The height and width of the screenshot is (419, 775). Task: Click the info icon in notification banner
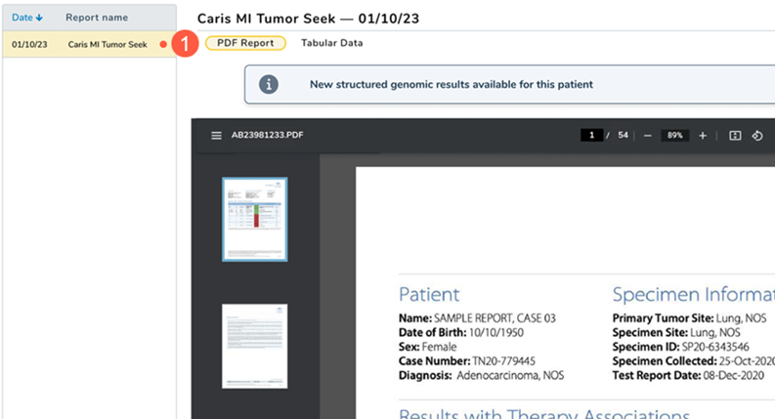click(x=268, y=84)
